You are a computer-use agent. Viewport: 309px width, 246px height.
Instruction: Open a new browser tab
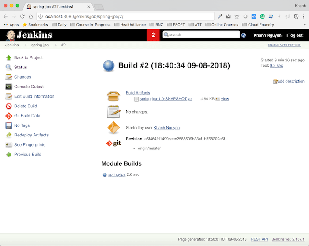tap(99, 8)
